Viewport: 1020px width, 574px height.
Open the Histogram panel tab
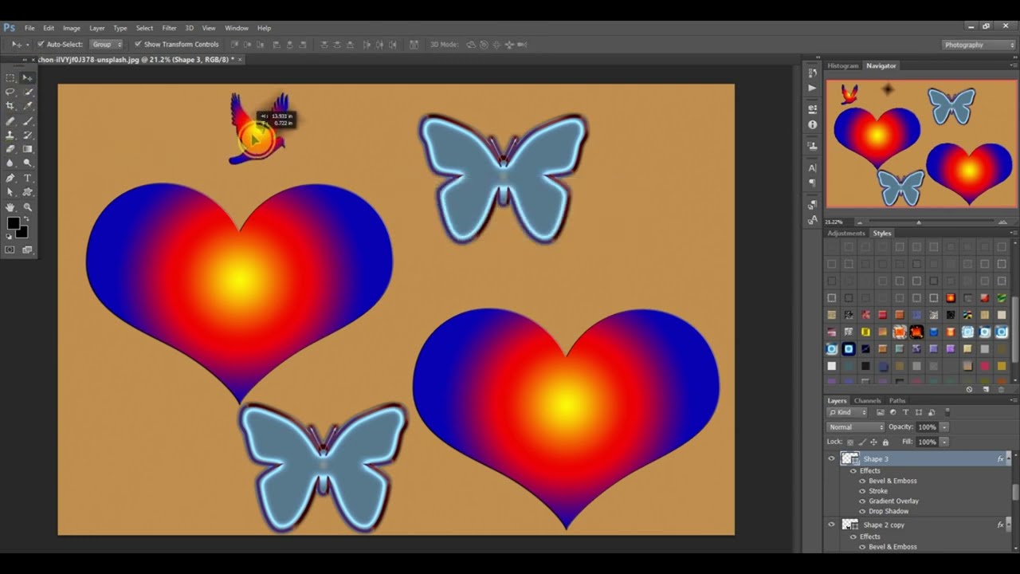point(842,65)
